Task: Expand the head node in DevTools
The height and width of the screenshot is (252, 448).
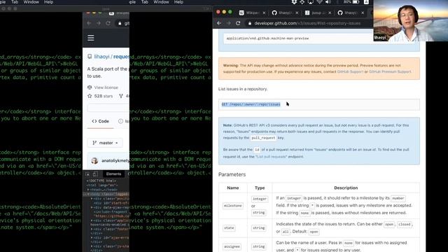Action: 89,190
